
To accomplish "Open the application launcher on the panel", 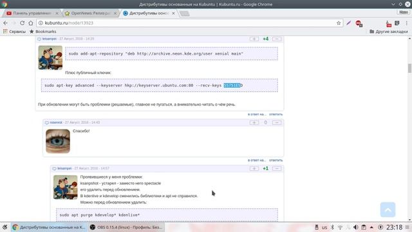I will (5, 227).
